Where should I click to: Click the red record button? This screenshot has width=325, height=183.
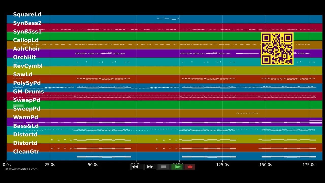pyautogui.click(x=190, y=167)
